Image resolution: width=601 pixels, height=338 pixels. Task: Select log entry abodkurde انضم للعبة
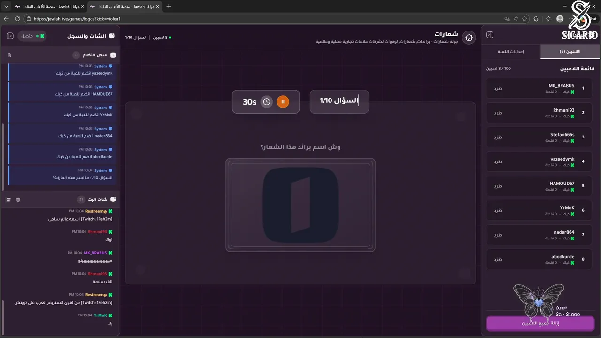tap(62, 154)
